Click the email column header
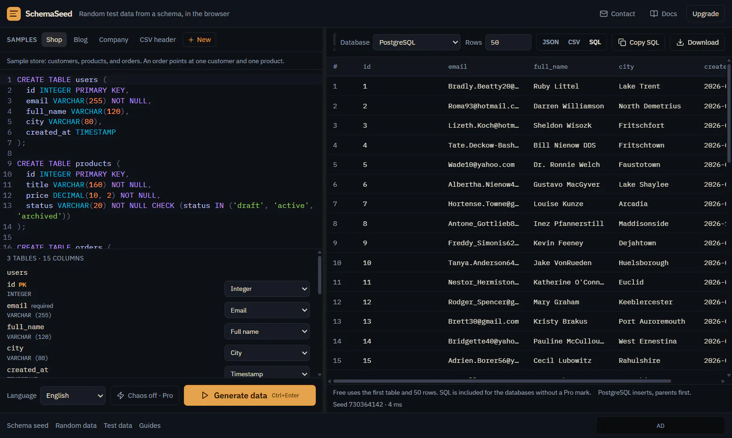Image resolution: width=732 pixels, height=438 pixels. point(458,67)
